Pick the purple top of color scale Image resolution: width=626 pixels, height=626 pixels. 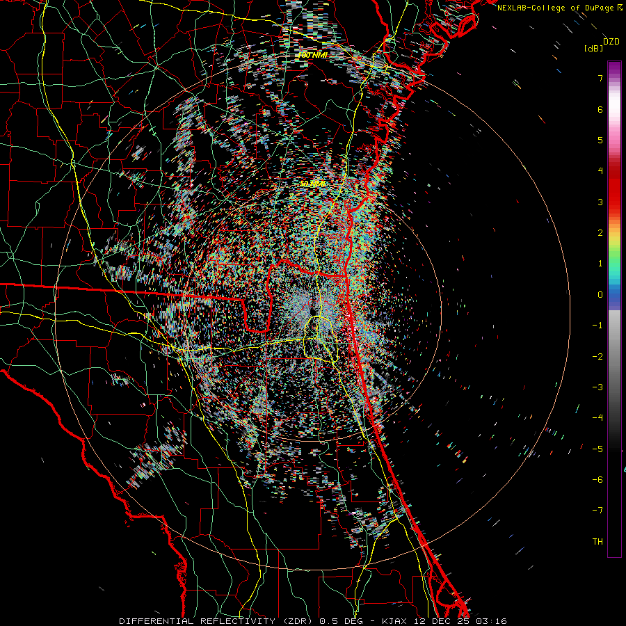[614, 68]
